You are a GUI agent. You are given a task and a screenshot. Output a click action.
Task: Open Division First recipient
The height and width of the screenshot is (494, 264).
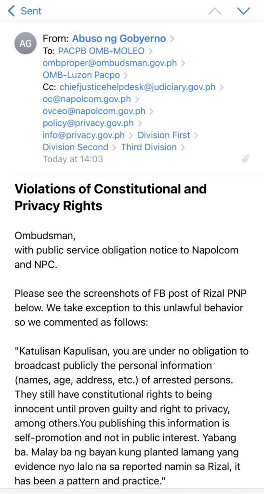164,135
